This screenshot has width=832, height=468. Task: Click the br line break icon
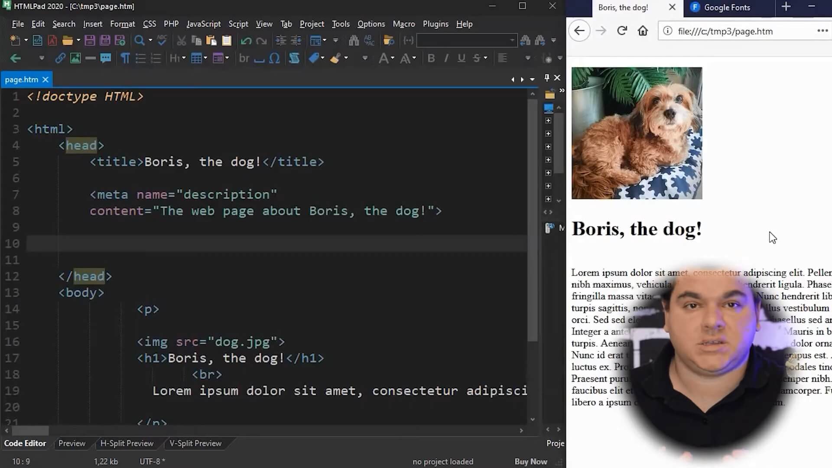click(244, 58)
